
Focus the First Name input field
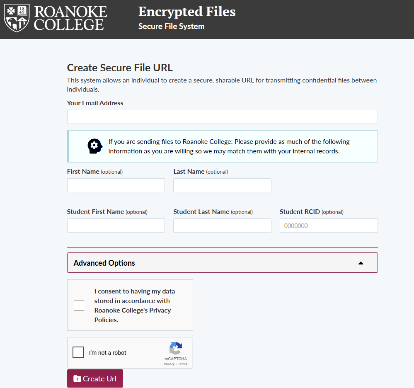click(x=116, y=185)
